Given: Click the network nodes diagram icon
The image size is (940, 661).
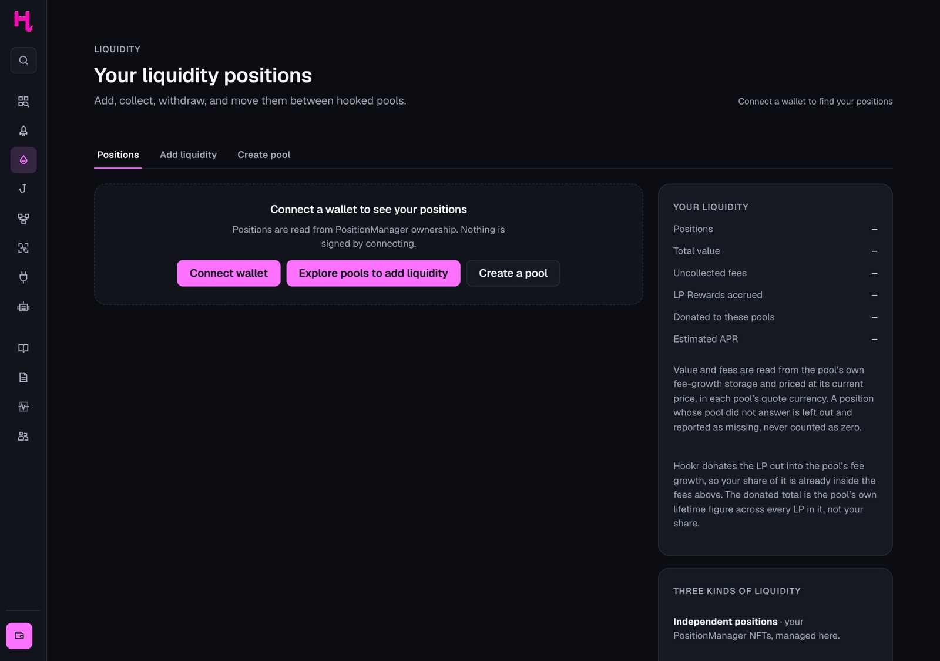Looking at the screenshot, I should tap(23, 219).
